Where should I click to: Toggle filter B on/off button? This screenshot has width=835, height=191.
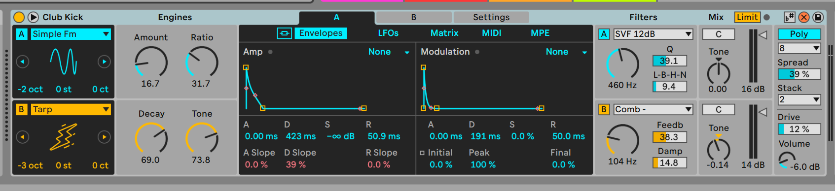(x=604, y=109)
